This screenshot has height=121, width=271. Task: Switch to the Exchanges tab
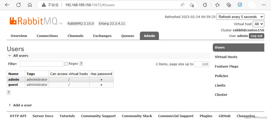coord(102,36)
